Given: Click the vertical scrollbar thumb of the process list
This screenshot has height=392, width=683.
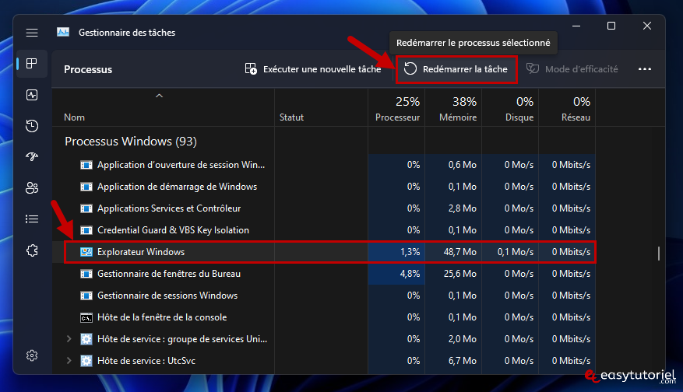Looking at the screenshot, I should pos(659,254).
